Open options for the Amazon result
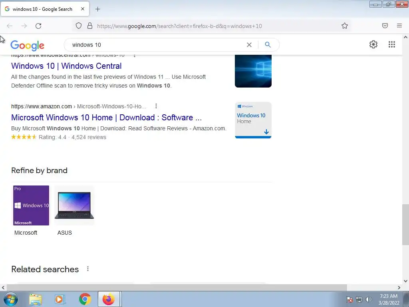 coord(156,106)
